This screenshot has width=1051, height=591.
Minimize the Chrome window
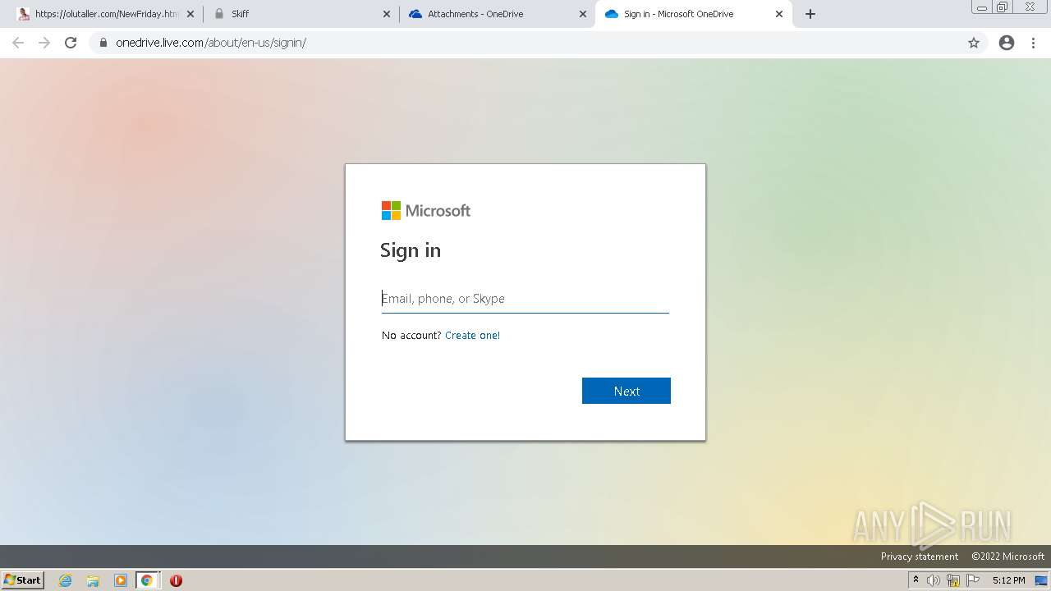pos(981,7)
